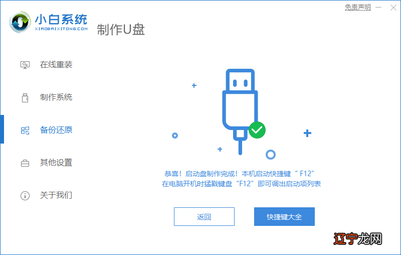Open the 在线重装 menu item

[x=56, y=65]
